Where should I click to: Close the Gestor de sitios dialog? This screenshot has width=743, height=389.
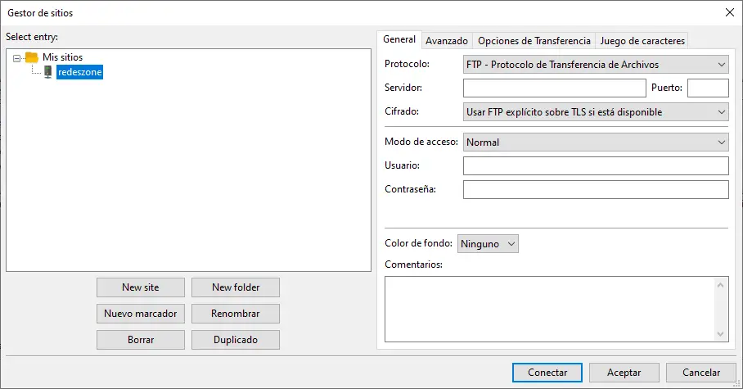[729, 11]
